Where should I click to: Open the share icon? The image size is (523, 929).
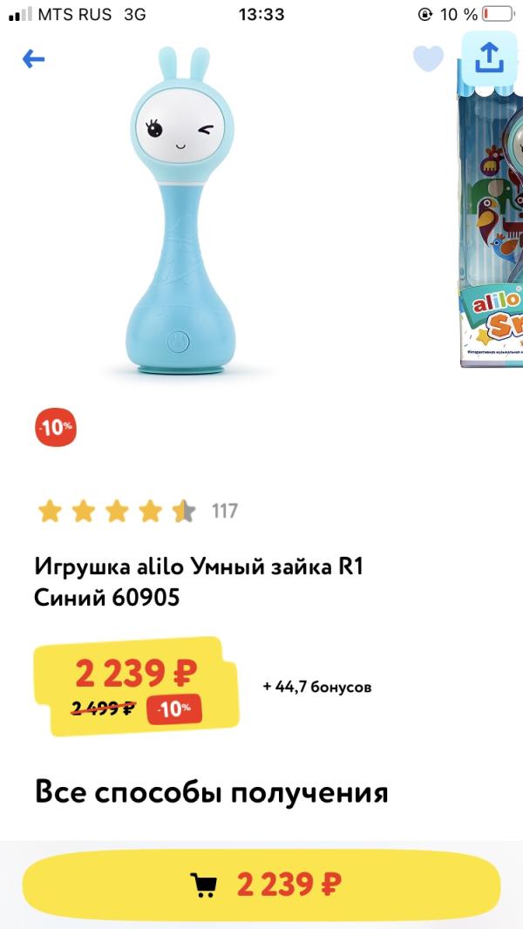pos(489,58)
